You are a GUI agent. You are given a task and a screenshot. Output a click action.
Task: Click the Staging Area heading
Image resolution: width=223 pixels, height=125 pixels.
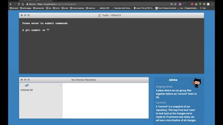pos(164,86)
